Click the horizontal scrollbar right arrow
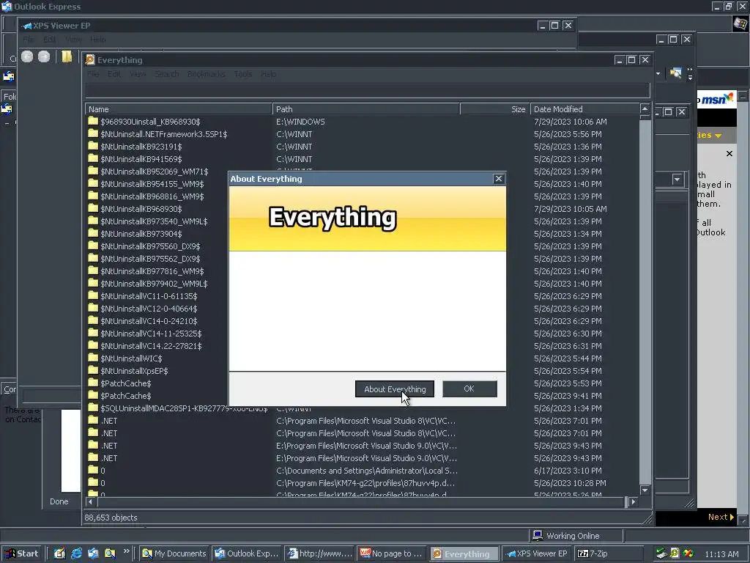The width and height of the screenshot is (750, 563). (x=634, y=501)
